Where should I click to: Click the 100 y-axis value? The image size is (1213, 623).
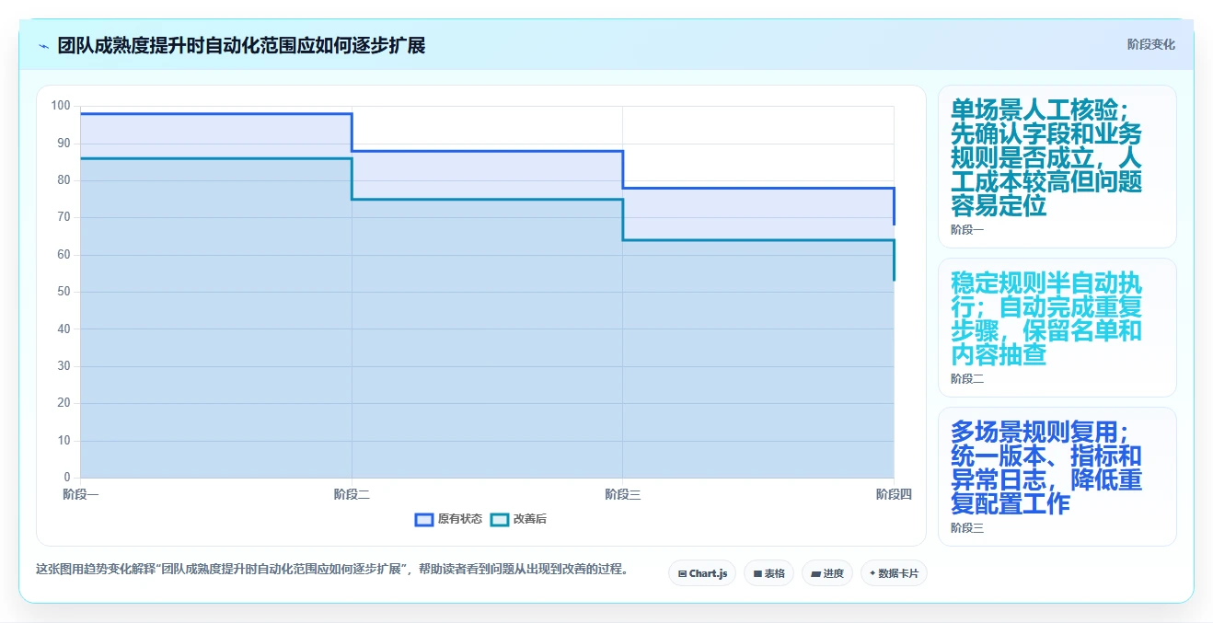(61, 106)
